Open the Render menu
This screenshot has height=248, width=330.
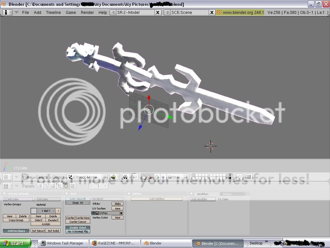(x=87, y=12)
